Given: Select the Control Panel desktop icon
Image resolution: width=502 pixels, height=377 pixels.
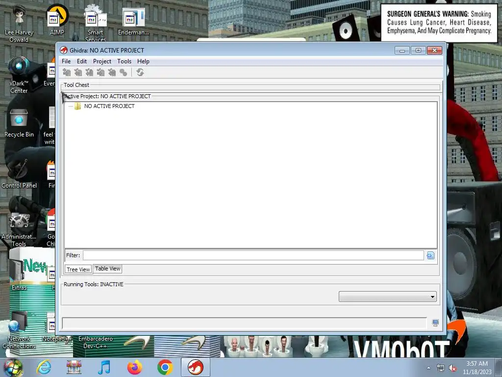Looking at the screenshot, I should pos(19,174).
